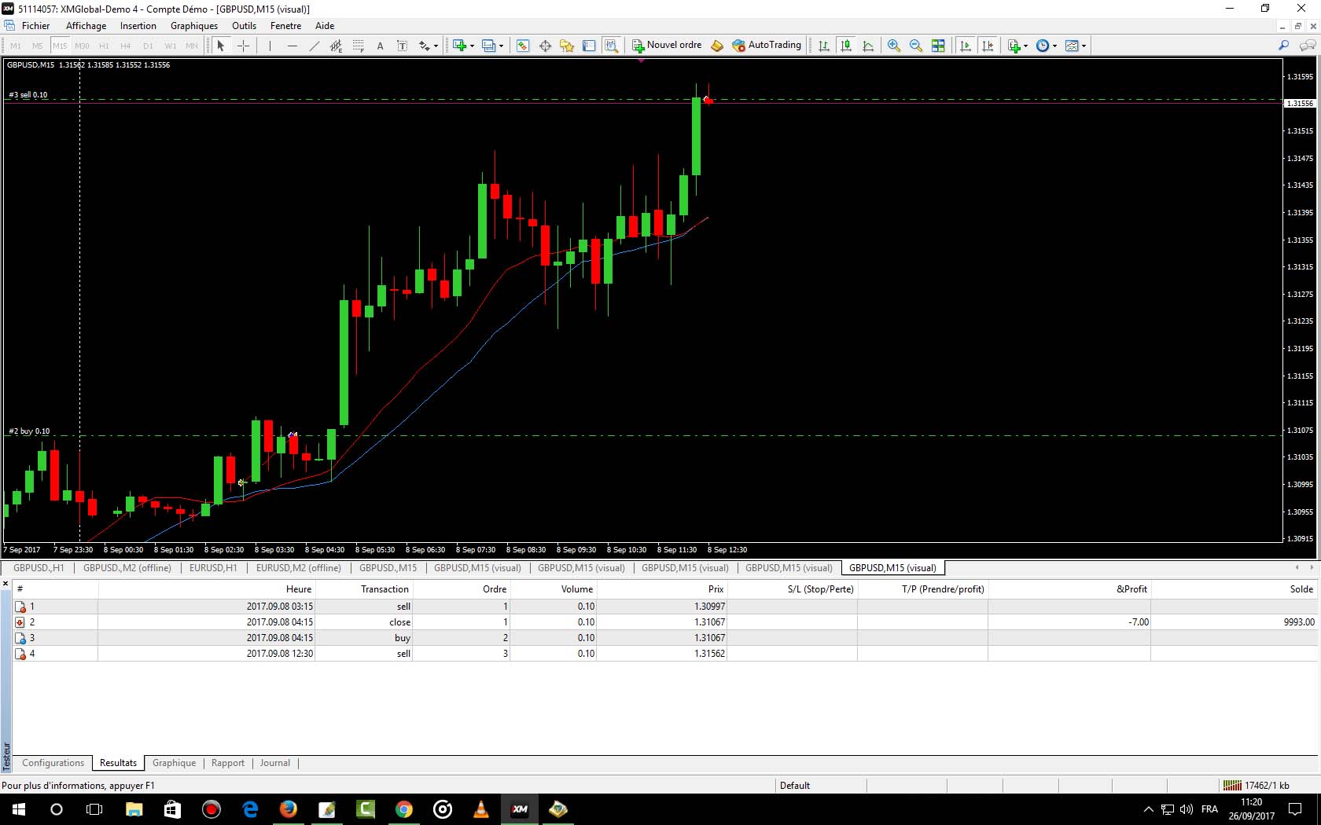Select the horizontal line tool
1321x825 pixels.
pyautogui.click(x=292, y=46)
